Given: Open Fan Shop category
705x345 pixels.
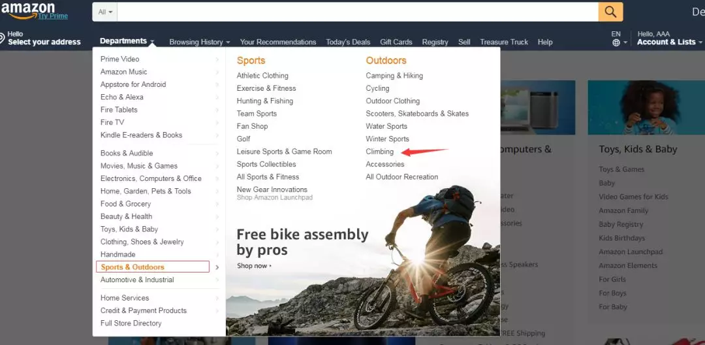Looking at the screenshot, I should [252, 126].
